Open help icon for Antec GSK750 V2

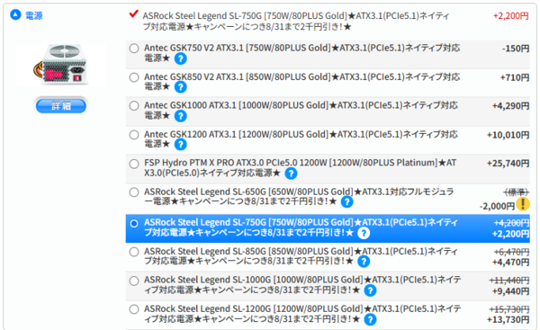point(181,58)
